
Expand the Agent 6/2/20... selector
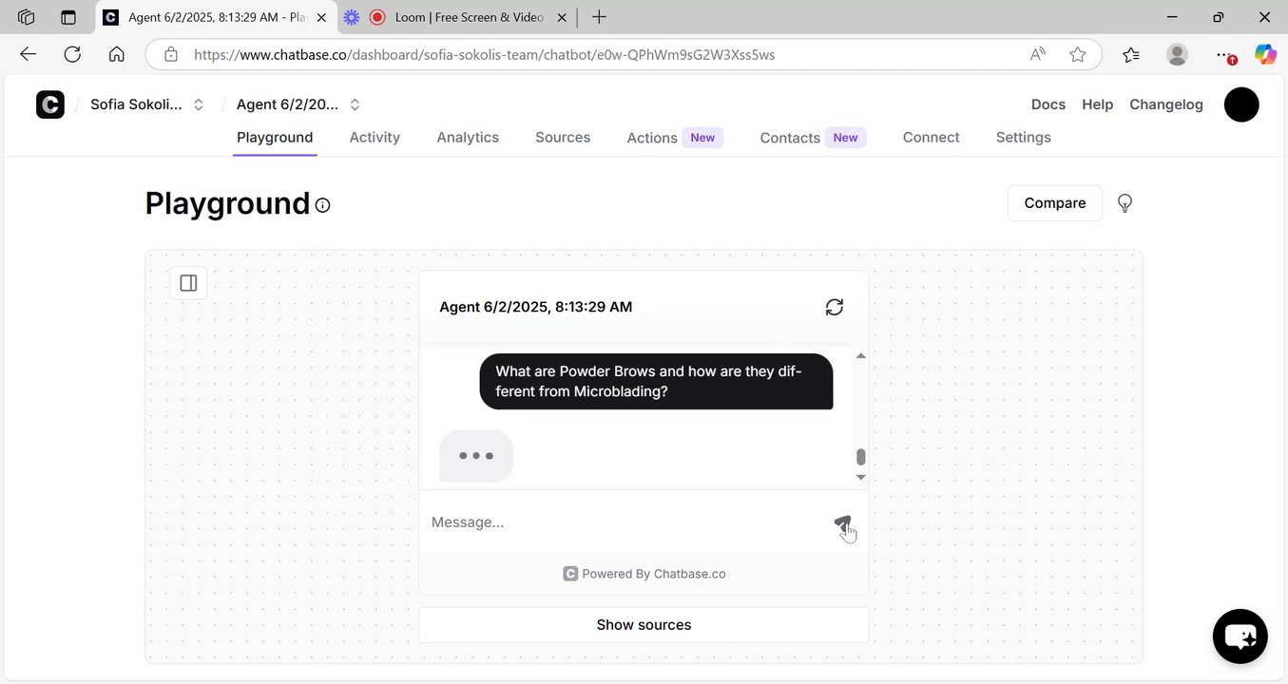pyautogui.click(x=355, y=104)
